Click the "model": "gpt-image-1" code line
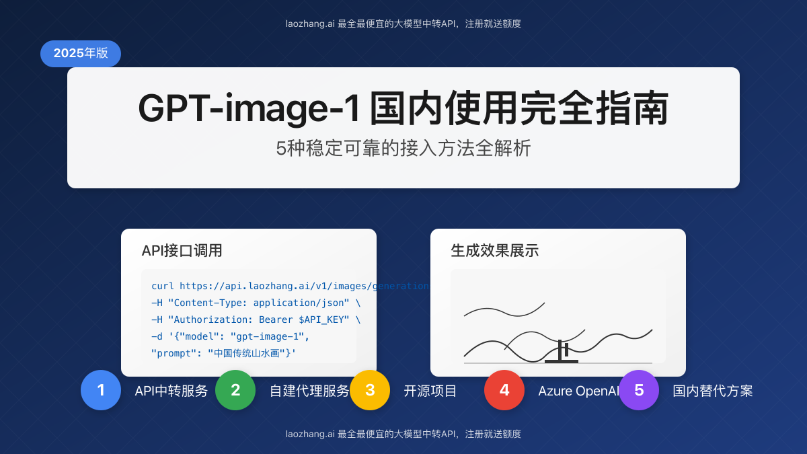The image size is (807, 454). (231, 336)
